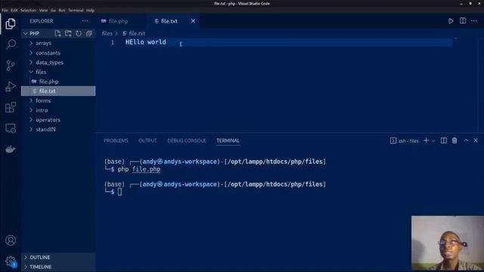Refresh the Explorer file tree
The width and height of the screenshot is (484, 272).
[79, 33]
